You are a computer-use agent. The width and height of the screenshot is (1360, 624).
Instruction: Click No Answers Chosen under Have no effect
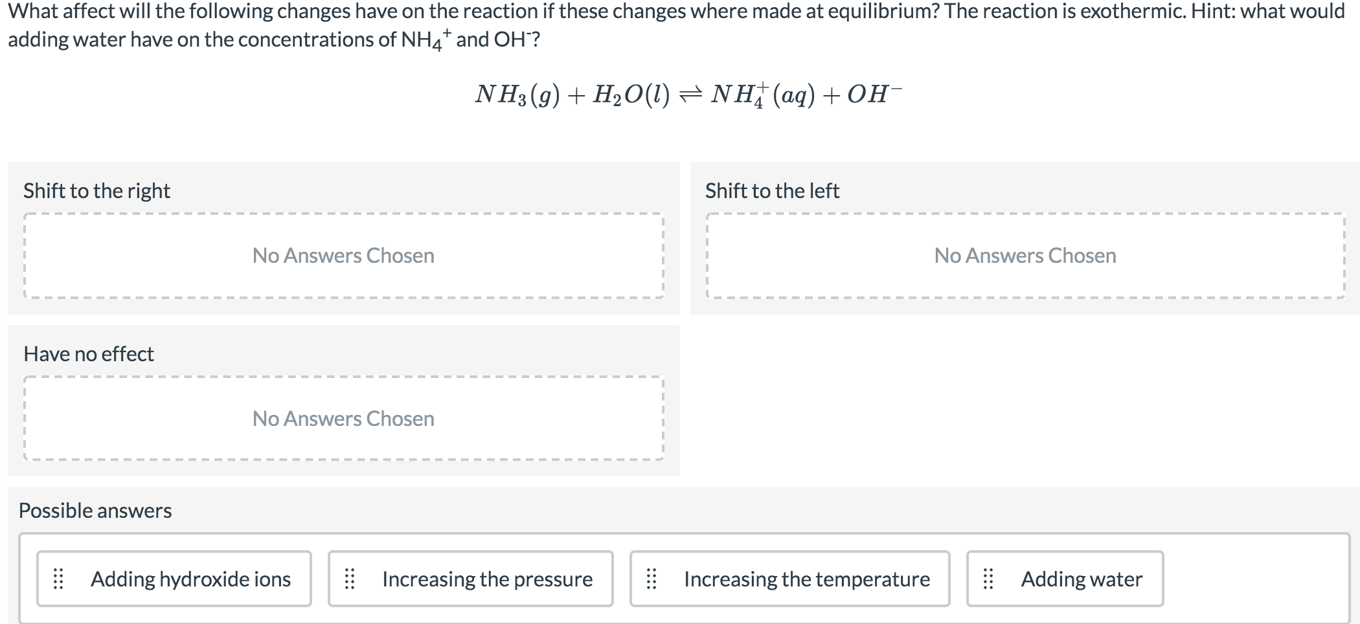(x=343, y=419)
